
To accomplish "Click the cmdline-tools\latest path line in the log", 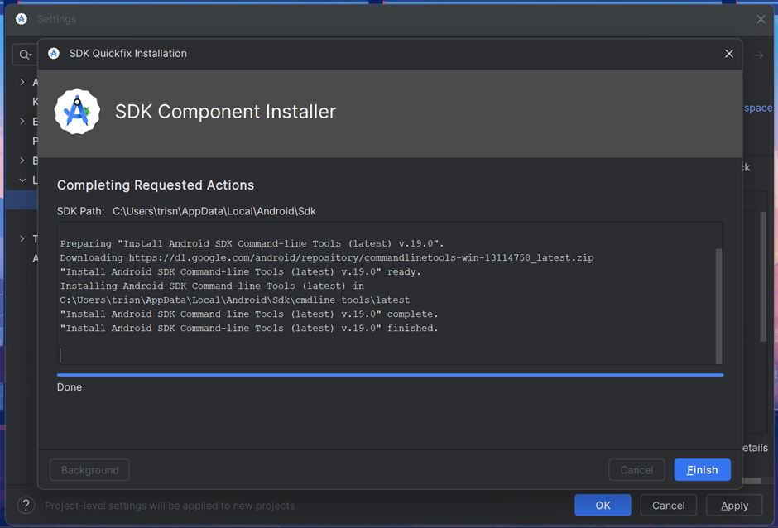I will (235, 300).
